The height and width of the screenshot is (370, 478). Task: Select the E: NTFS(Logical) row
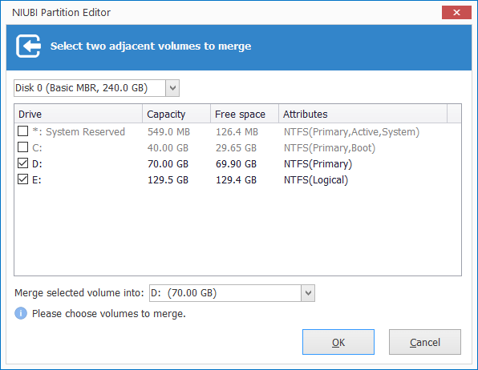tap(237, 179)
